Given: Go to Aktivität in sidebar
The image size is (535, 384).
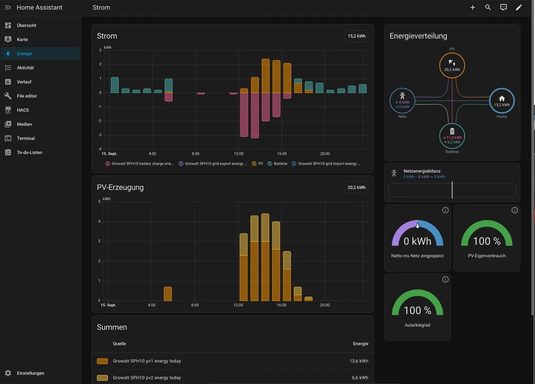Looking at the screenshot, I should pyautogui.click(x=40, y=68).
